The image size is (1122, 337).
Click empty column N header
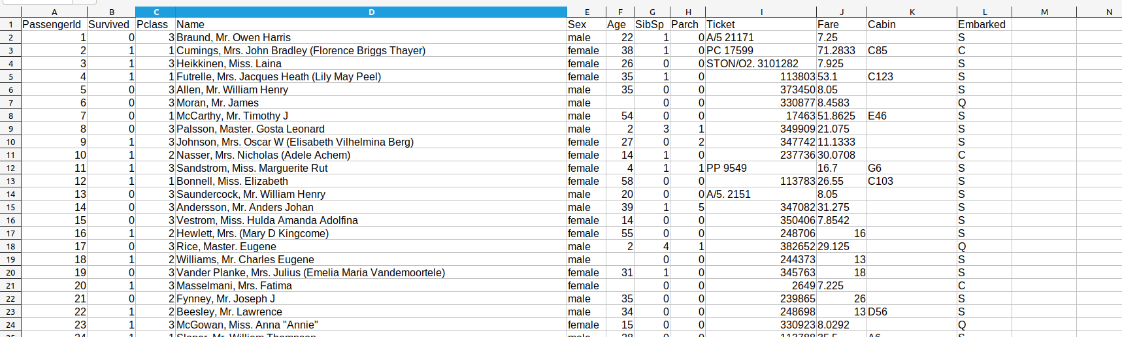click(1109, 12)
